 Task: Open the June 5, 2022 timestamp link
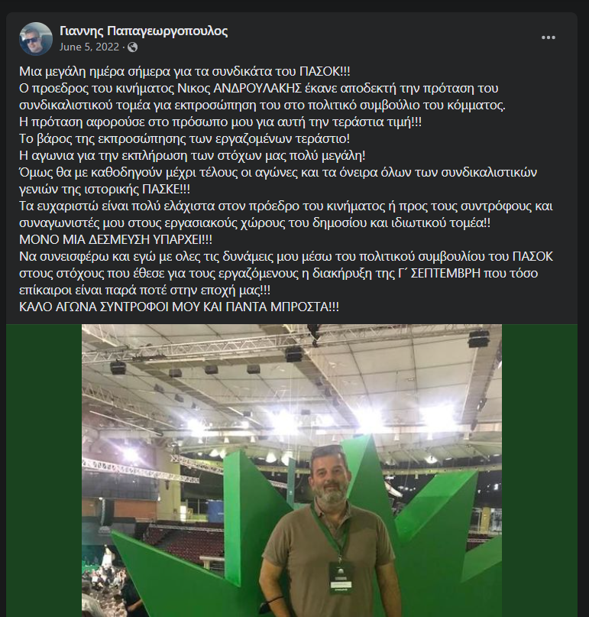coord(89,47)
